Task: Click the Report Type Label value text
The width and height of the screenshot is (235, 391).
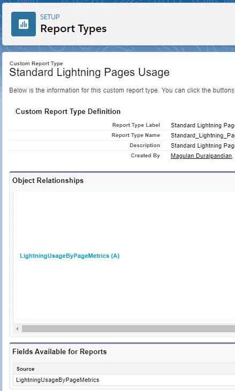Action: pyautogui.click(x=202, y=125)
